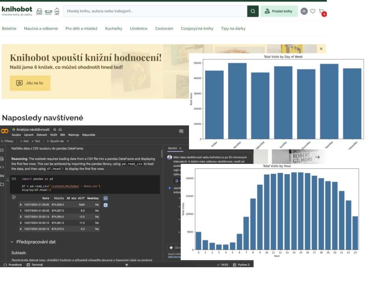
Task: Open the Spustit vše dropdown arrow
Action: point(68,141)
